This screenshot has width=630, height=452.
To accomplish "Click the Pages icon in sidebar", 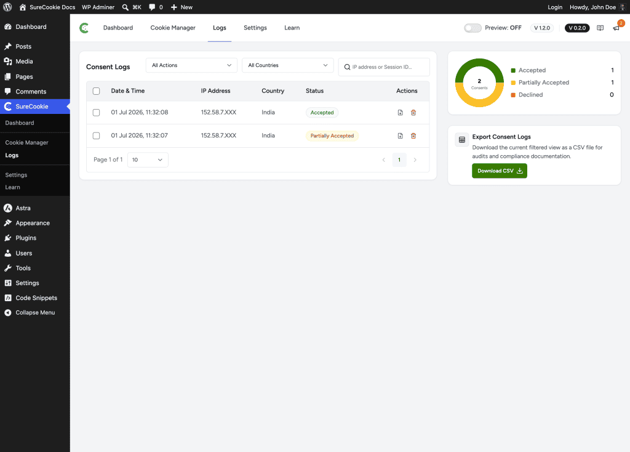I will 8,76.
